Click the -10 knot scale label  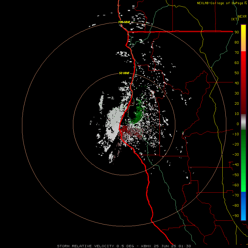[x=236, y=134]
